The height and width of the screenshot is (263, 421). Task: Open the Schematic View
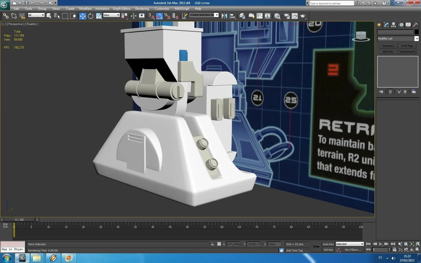click(x=268, y=16)
